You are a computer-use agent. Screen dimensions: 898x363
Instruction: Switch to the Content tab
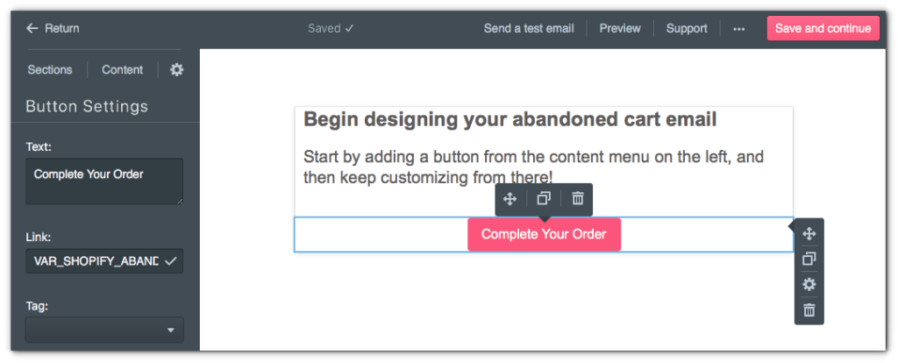[x=123, y=70]
